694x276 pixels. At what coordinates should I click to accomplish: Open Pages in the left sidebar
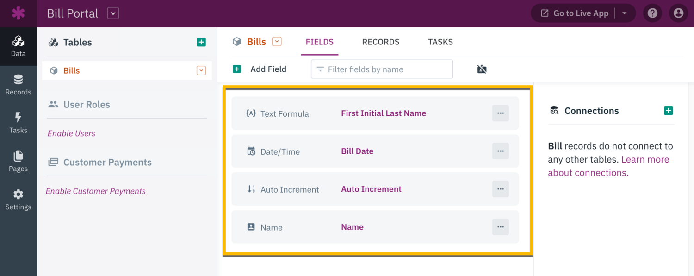pos(18,162)
